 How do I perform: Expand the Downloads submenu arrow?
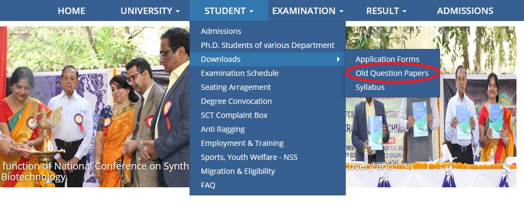coord(338,59)
